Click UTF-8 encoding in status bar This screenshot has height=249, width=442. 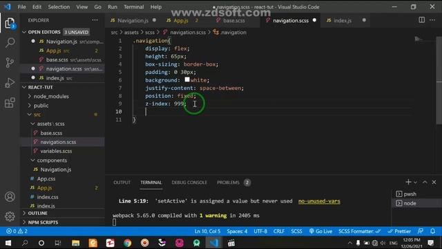(260, 231)
